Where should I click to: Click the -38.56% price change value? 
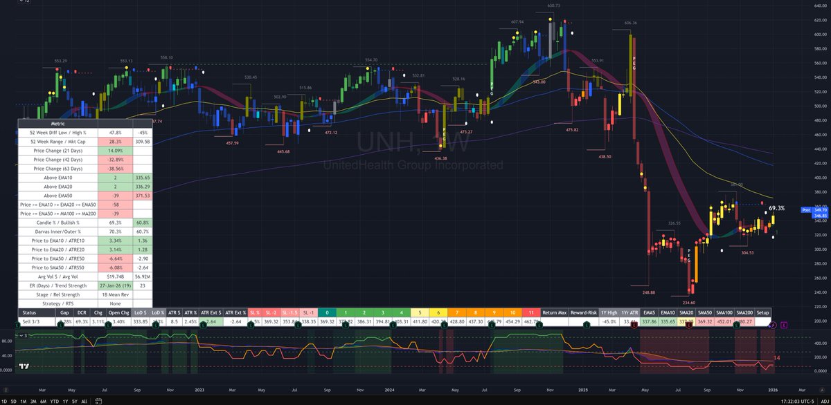115,169
